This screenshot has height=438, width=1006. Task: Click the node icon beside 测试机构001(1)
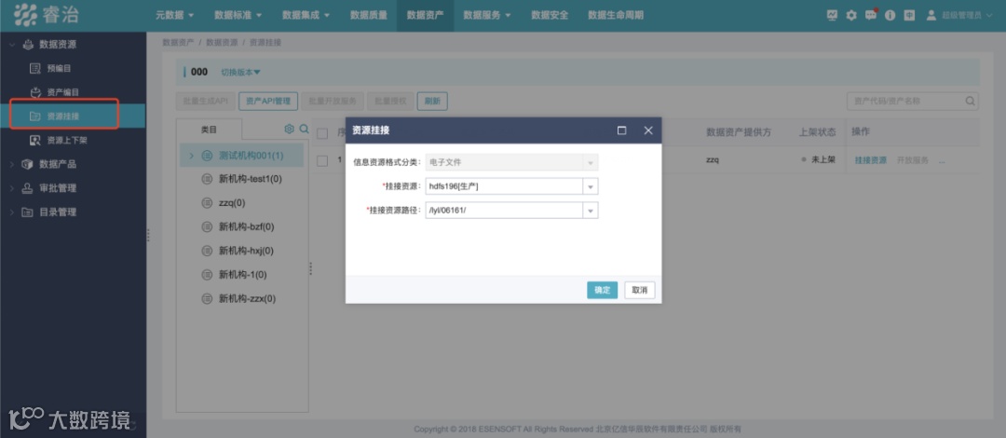coord(207,156)
